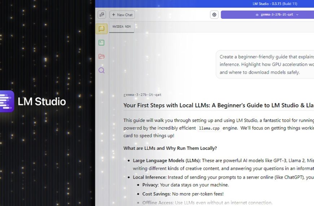Viewport: 314px width, 206px height.
Task: Open model settings gear icon
Action: [x=214, y=15]
